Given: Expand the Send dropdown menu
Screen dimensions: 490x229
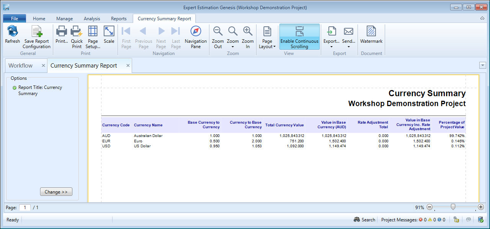Looking at the screenshot, I should 348,47.
